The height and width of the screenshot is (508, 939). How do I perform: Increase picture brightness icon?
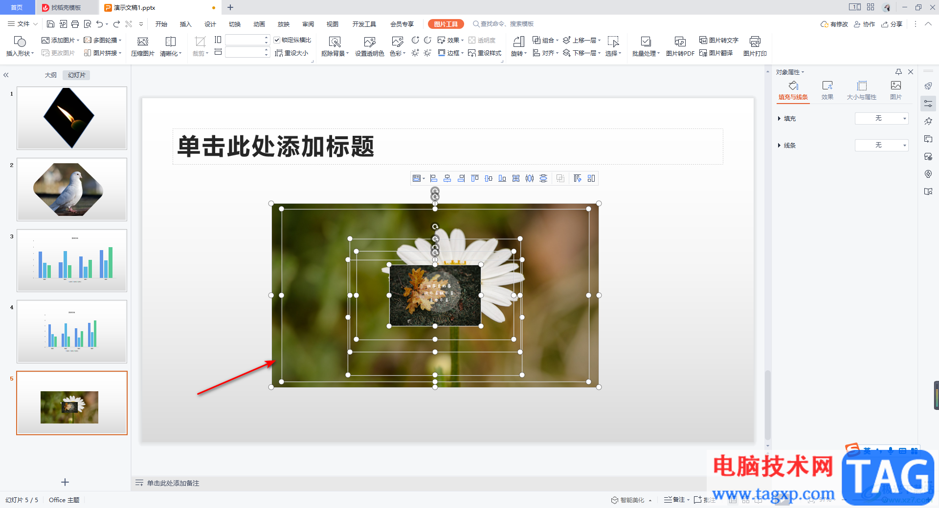[415, 53]
